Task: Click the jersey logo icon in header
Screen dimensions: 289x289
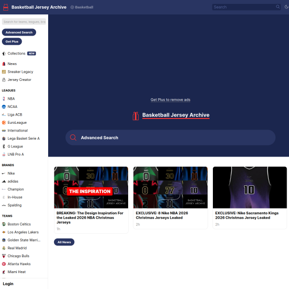Action: 5,7
